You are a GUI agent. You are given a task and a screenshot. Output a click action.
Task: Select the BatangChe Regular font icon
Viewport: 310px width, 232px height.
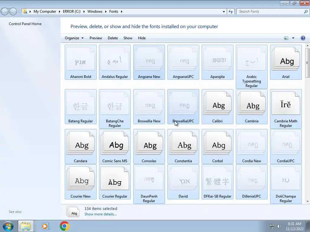pyautogui.click(x=115, y=109)
